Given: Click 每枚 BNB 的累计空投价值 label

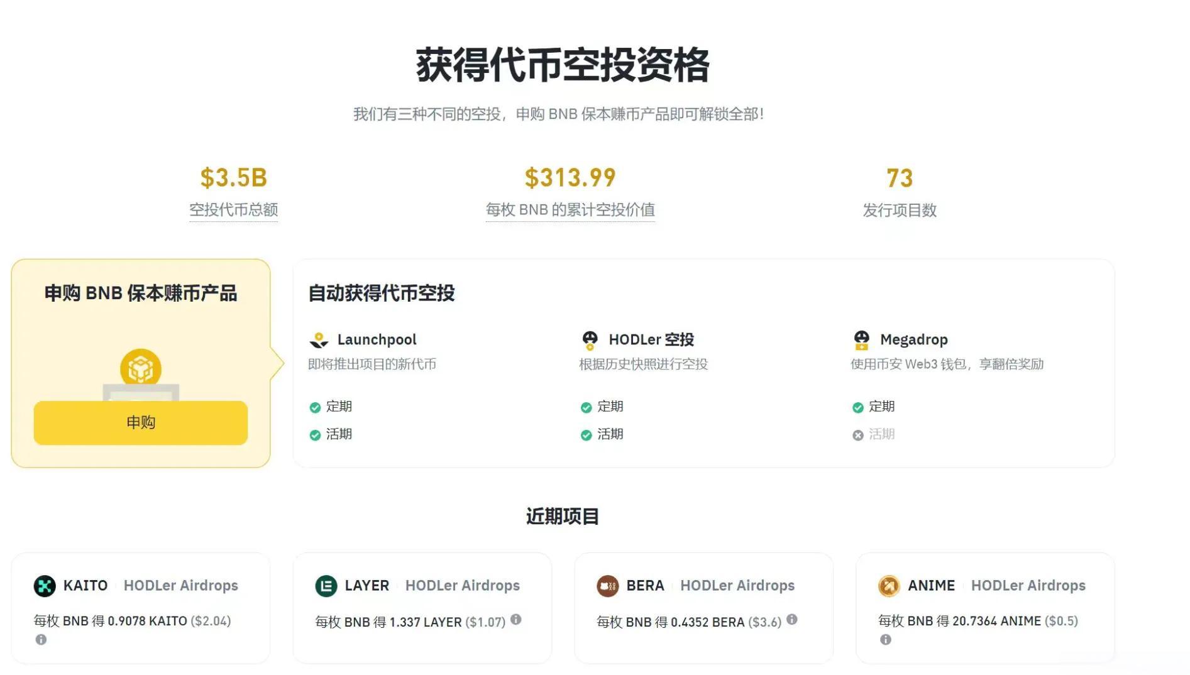Looking at the screenshot, I should [570, 210].
